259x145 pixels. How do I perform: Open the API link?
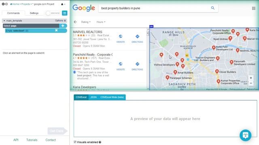[x=16, y=140]
